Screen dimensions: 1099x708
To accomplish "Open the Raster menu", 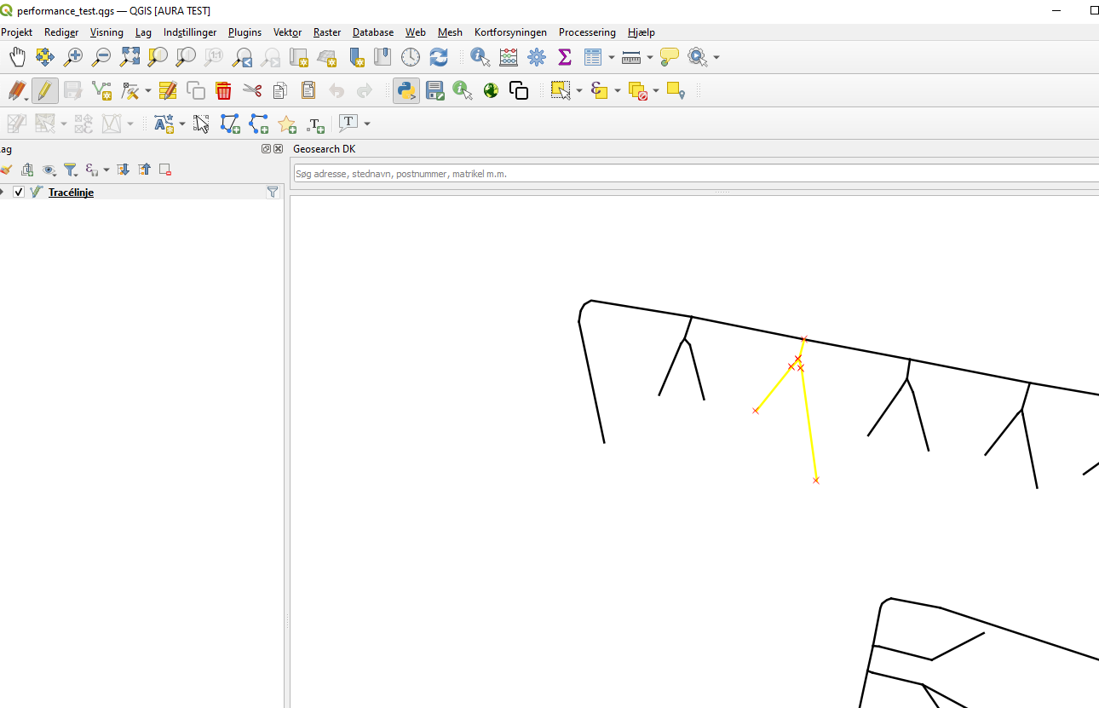I will point(327,32).
